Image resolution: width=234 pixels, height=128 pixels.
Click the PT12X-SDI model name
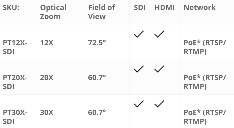[15, 47]
